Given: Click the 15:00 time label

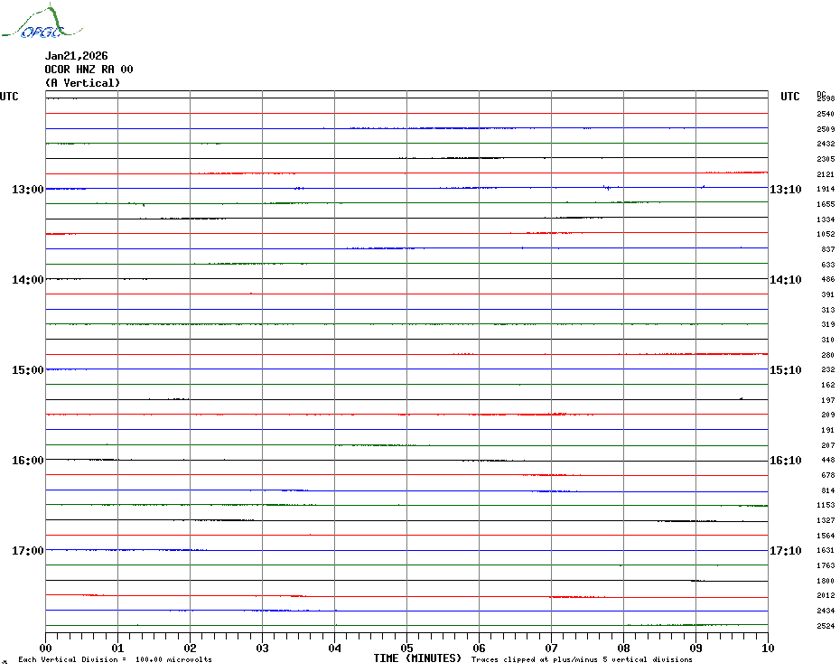Looking at the screenshot, I should tap(28, 369).
